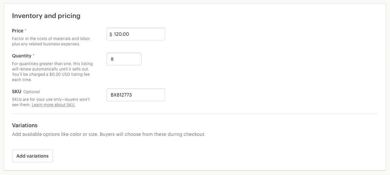This screenshot has height=175, width=390.
Task: Click the Optional tag beside SKU
Action: 32,92
